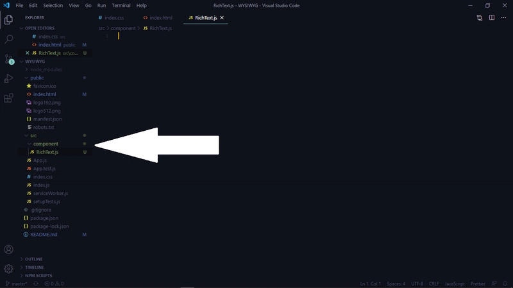Open index.js file
The width and height of the screenshot is (513, 288).
pos(41,185)
